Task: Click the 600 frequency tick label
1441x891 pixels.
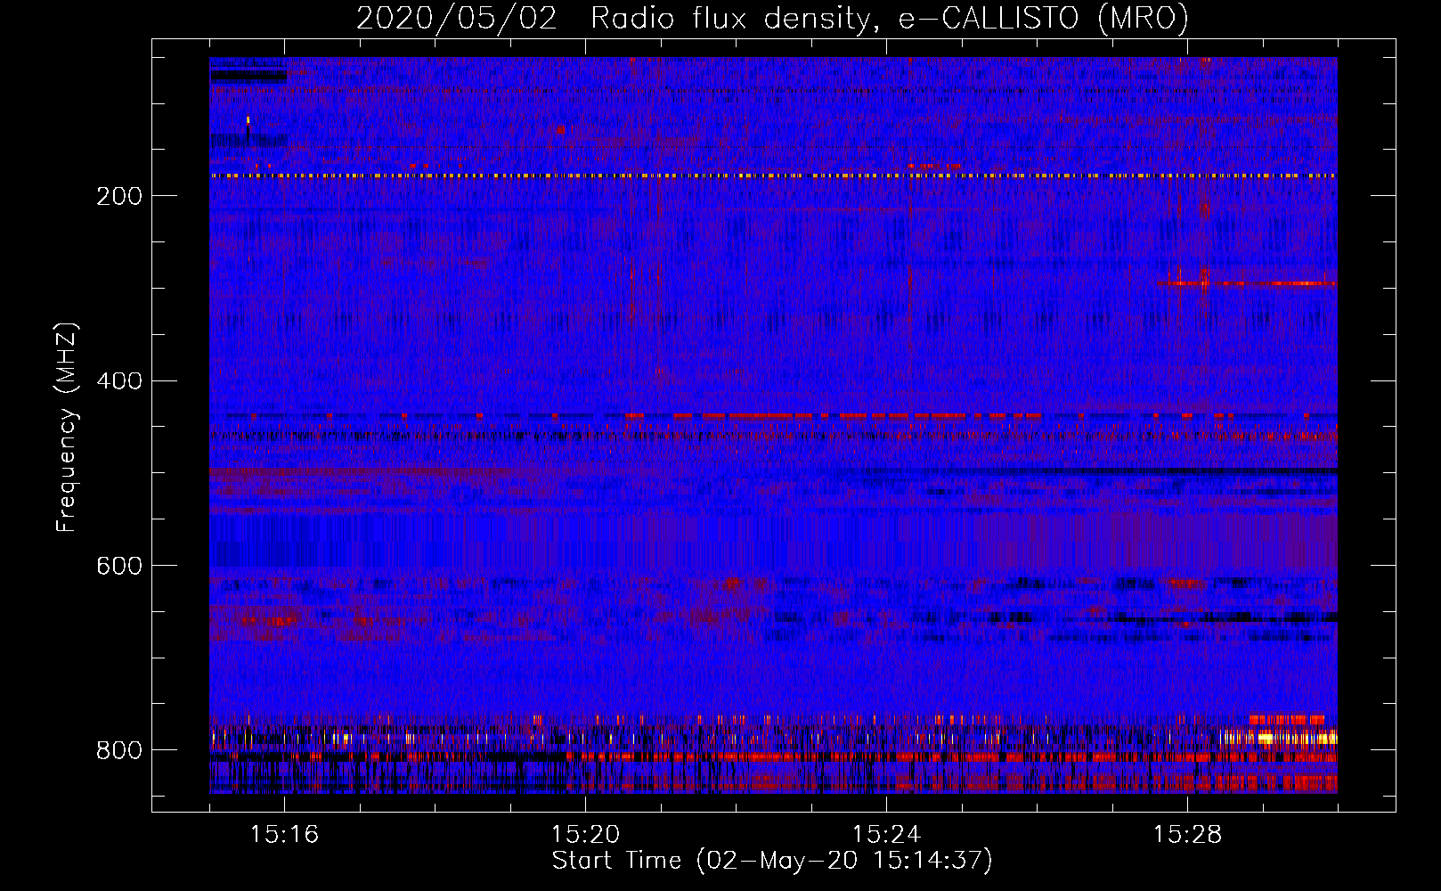Action: click(x=119, y=567)
